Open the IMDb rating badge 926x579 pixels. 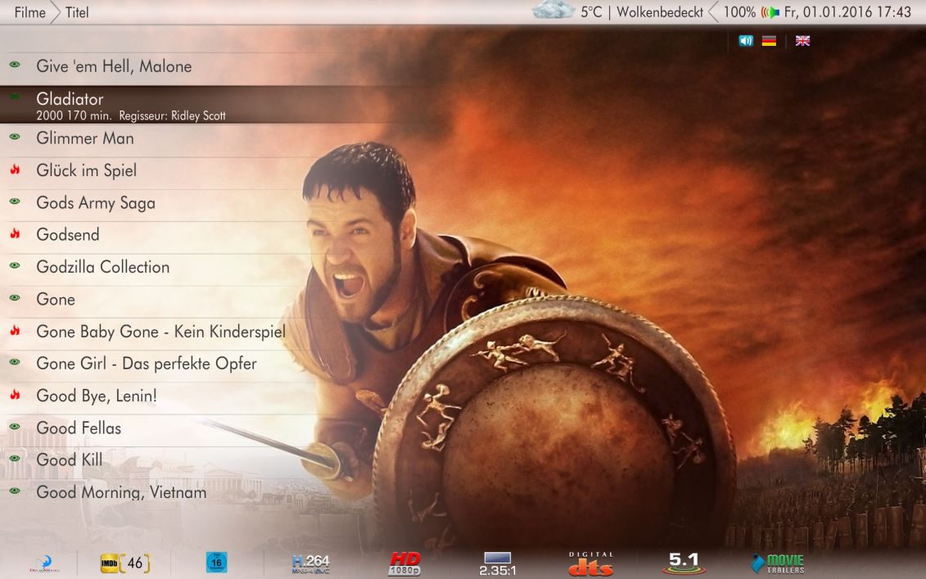(x=125, y=563)
